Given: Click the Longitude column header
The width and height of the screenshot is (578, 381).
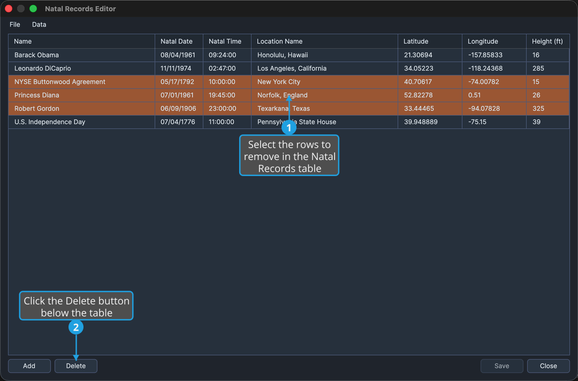Looking at the screenshot, I should pyautogui.click(x=494, y=41).
